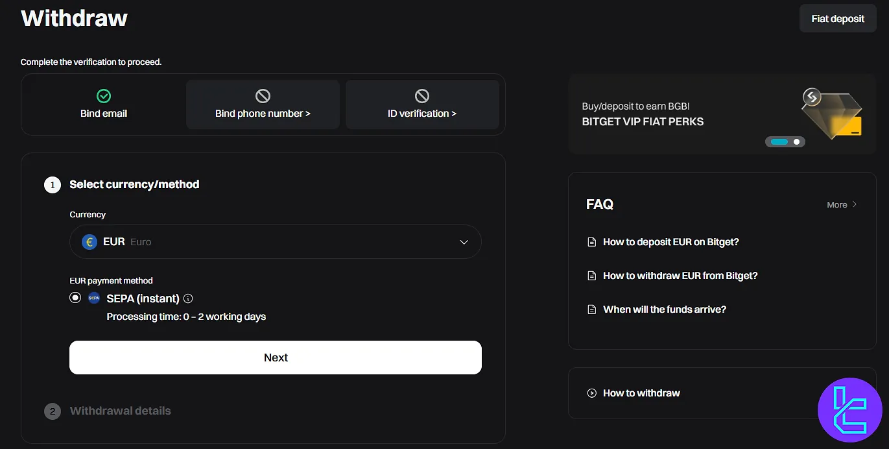Select the Bind email step
The image size is (889, 449).
point(104,104)
